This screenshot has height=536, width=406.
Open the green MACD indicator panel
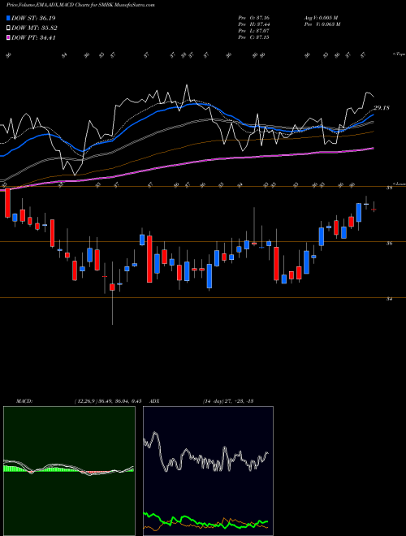coord(69,471)
